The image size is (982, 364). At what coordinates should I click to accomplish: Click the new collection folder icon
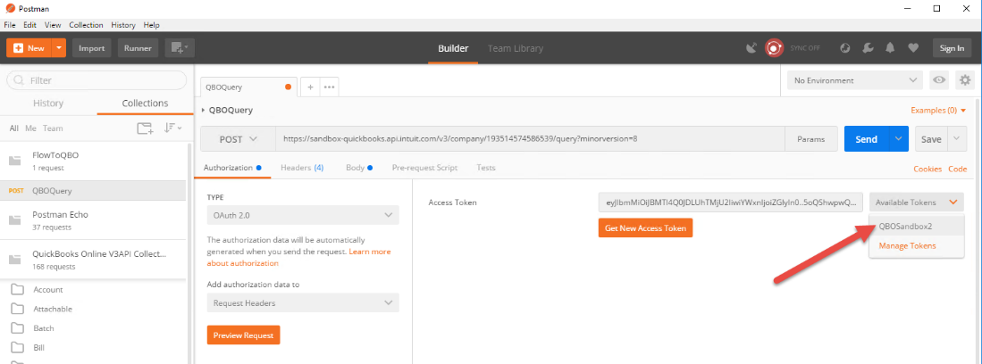(145, 128)
